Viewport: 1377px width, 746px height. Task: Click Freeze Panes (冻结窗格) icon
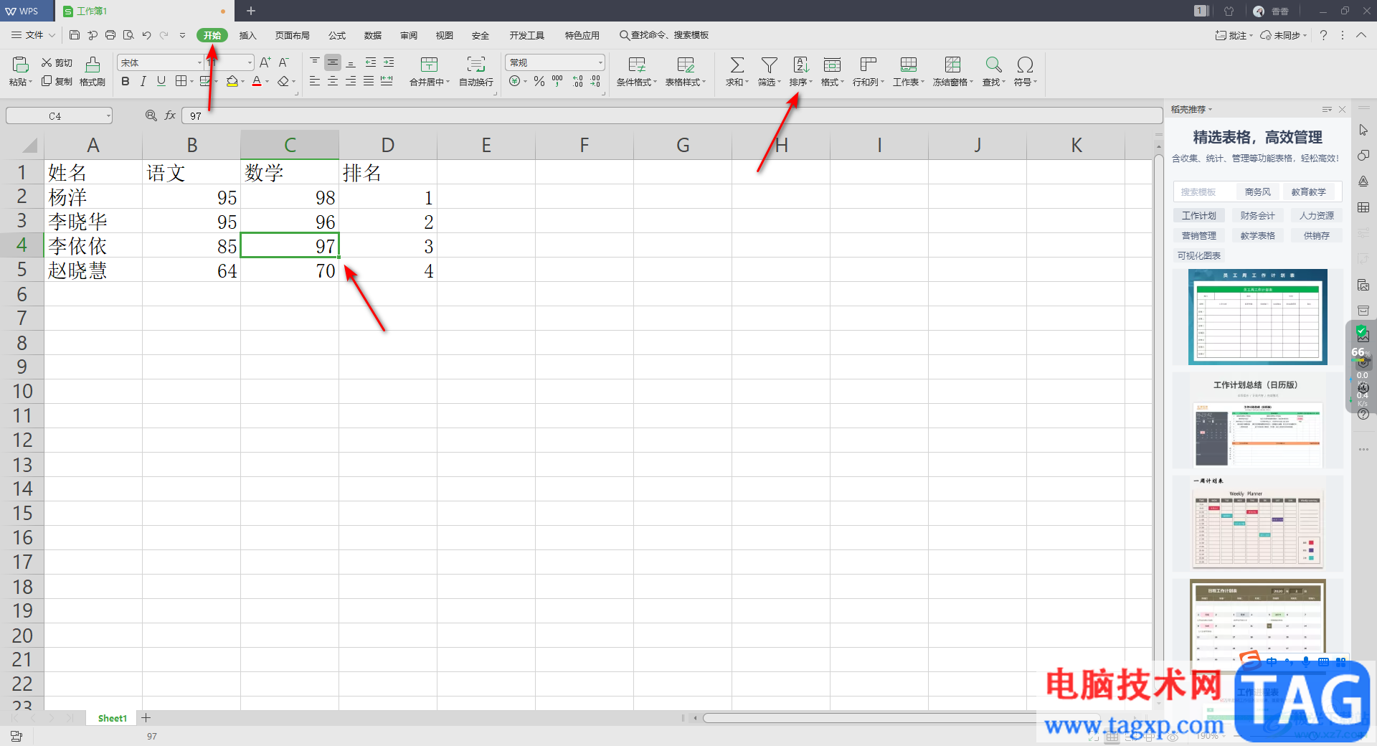point(952,65)
